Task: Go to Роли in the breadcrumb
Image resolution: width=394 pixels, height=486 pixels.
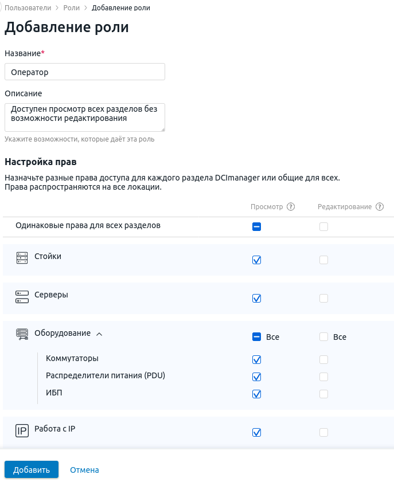Action: (x=71, y=8)
